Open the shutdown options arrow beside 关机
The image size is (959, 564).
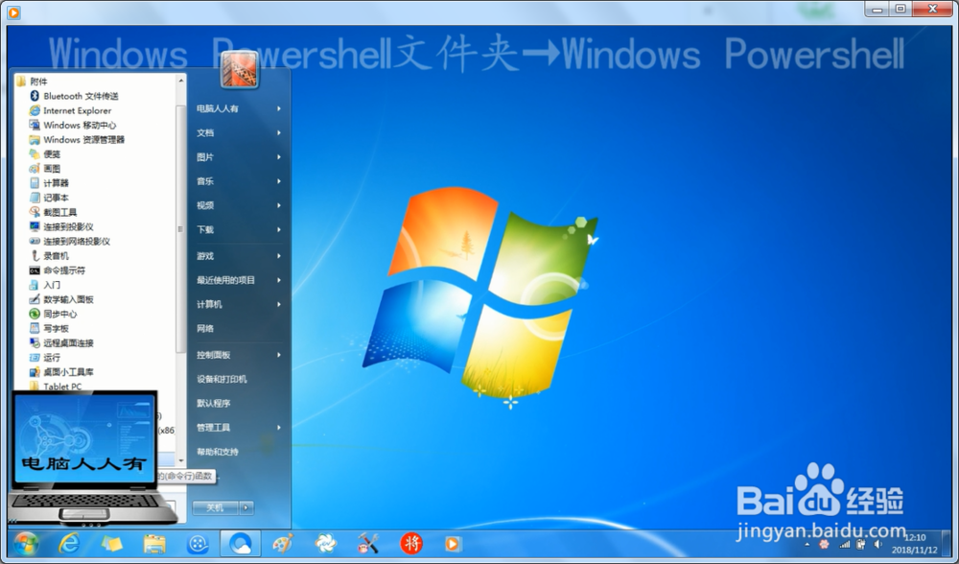pyautogui.click(x=247, y=507)
